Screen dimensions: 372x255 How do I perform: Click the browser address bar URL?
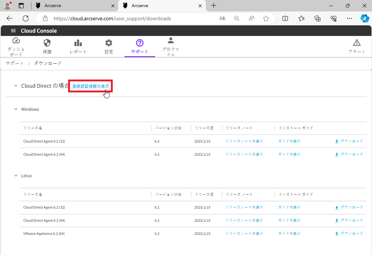click(112, 19)
